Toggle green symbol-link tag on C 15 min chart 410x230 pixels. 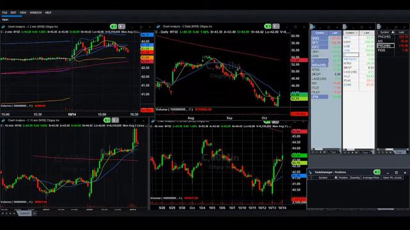(107, 120)
